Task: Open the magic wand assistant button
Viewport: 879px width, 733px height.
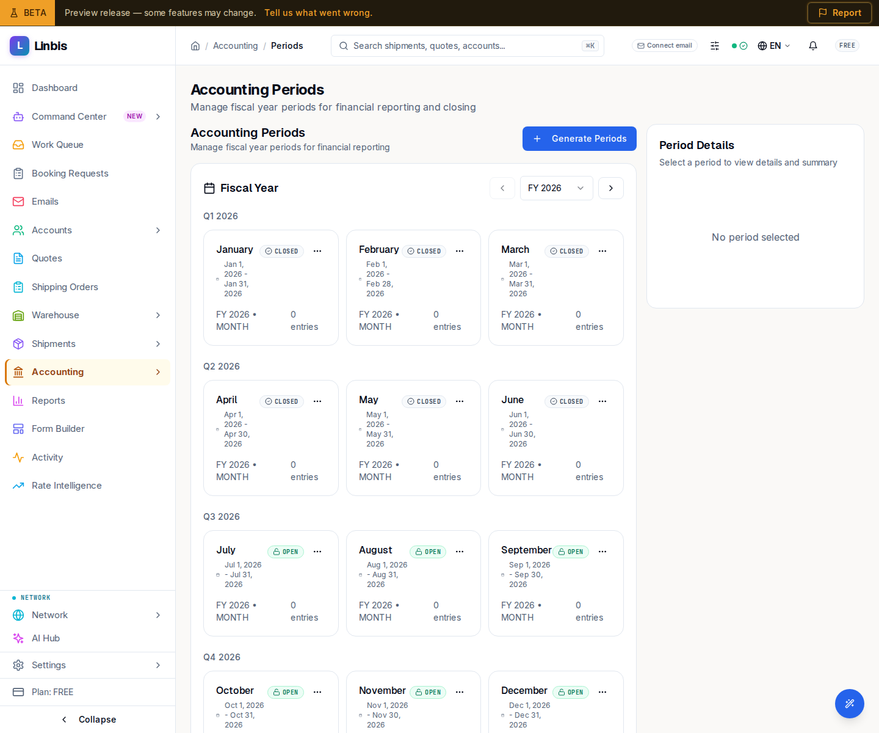Action: 850,704
